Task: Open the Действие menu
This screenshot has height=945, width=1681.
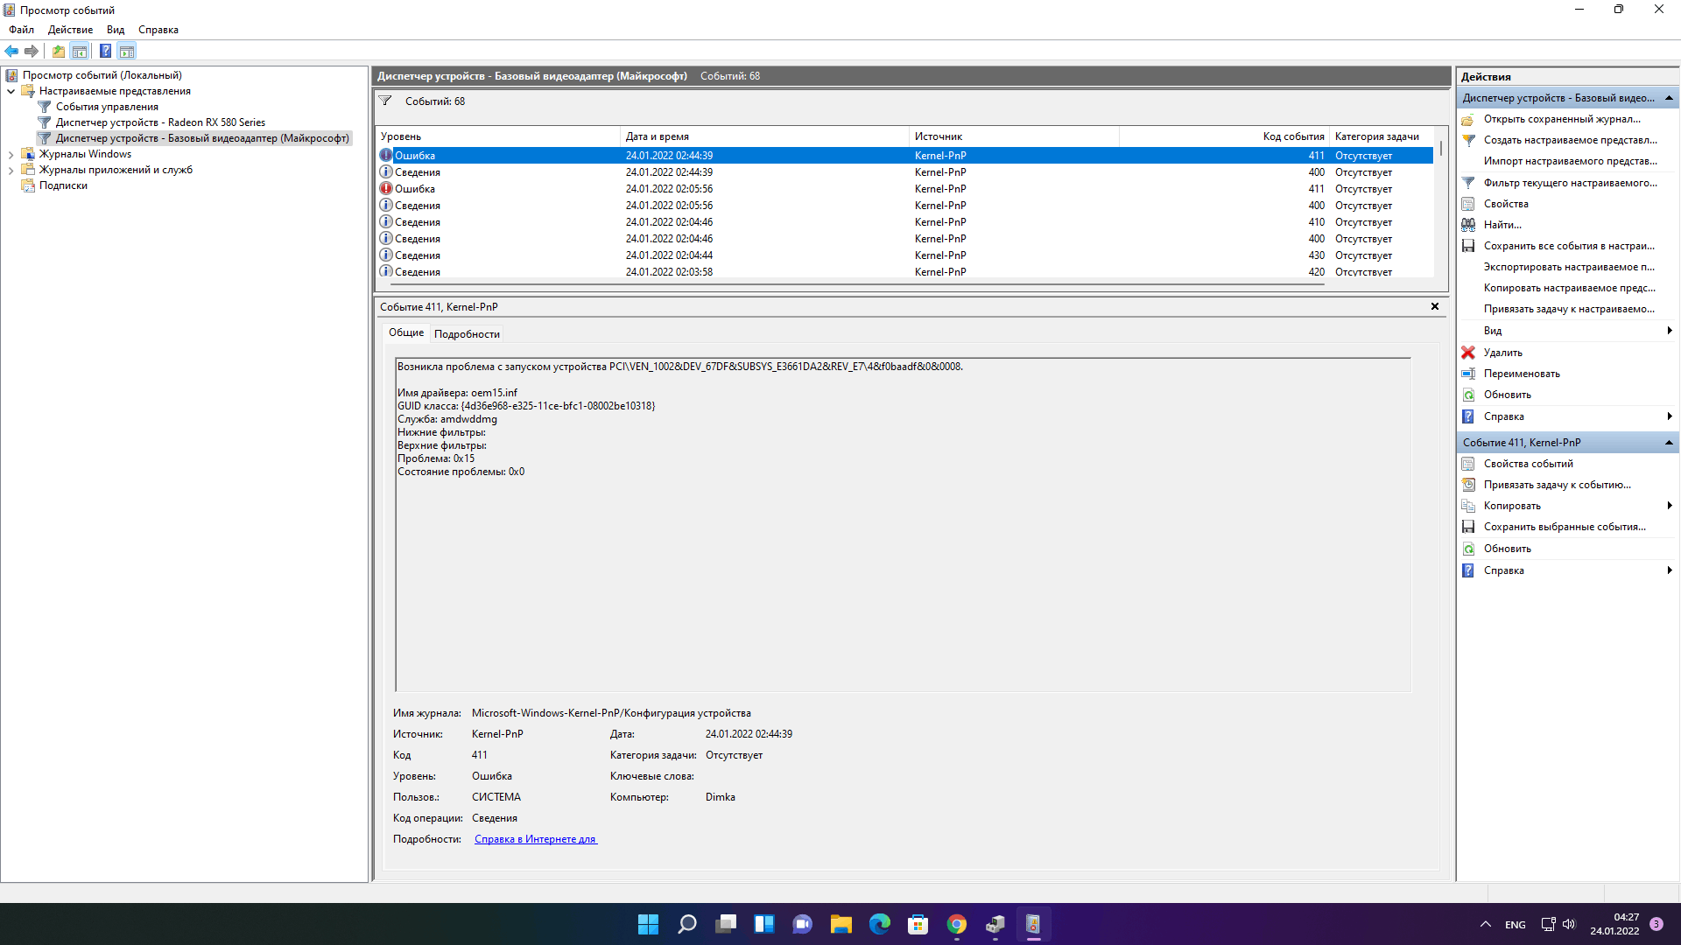Action: click(x=70, y=30)
